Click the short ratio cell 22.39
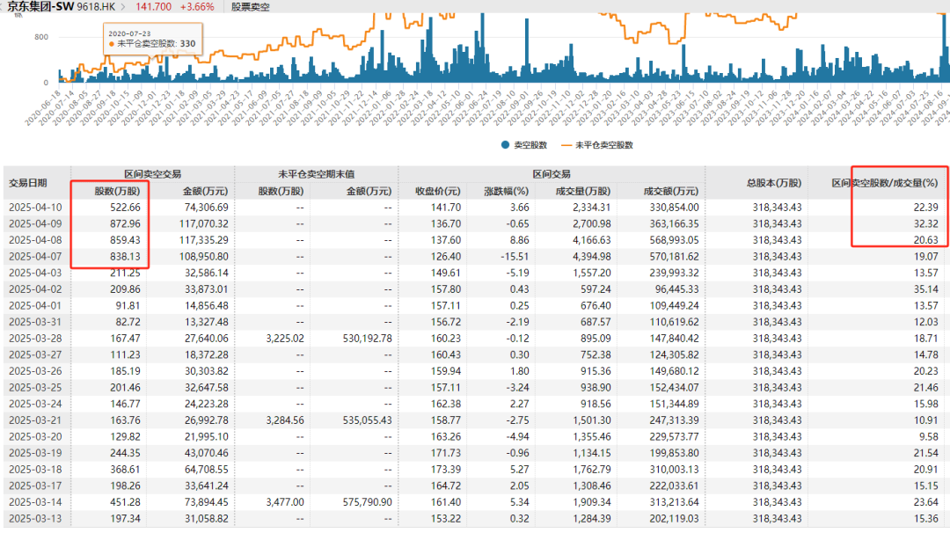 coord(925,208)
